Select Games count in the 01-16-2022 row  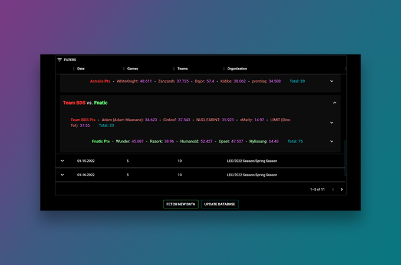127,175
